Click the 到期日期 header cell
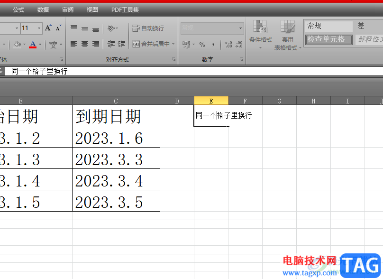 coord(116,116)
